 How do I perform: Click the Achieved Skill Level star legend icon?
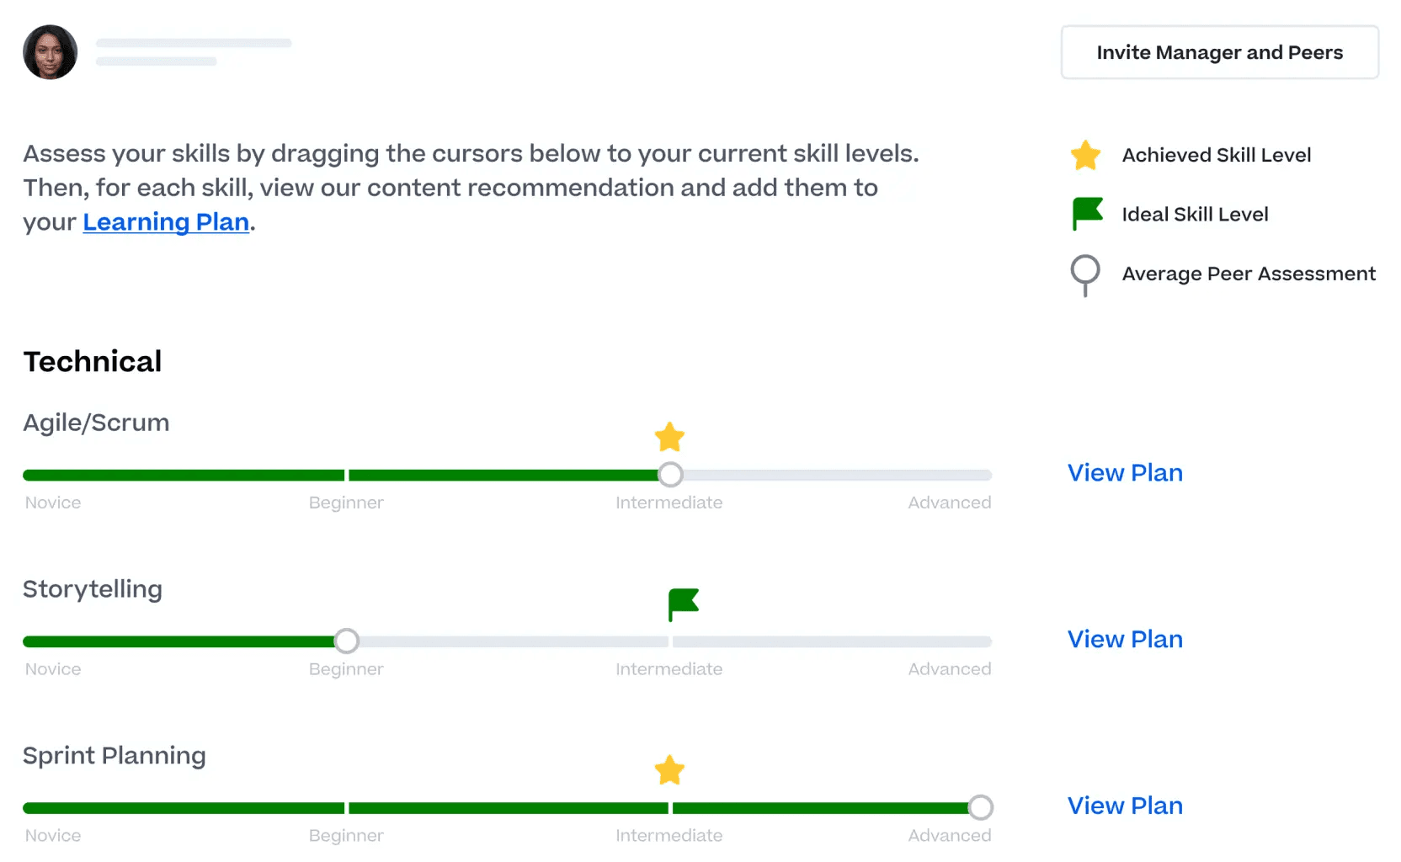coord(1085,155)
